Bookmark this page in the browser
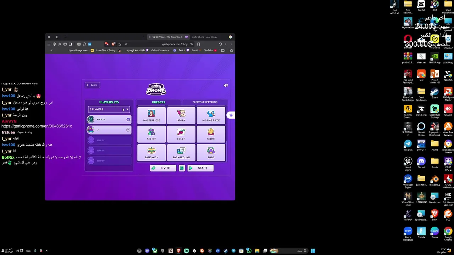The height and width of the screenshot is (255, 454). coord(198,44)
